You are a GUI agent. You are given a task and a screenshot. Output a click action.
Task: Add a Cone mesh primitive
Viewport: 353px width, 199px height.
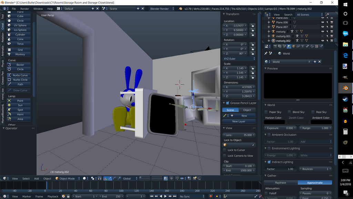(19, 39)
